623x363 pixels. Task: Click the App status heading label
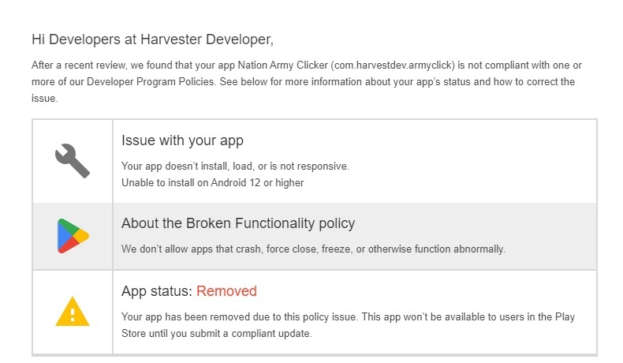click(x=157, y=291)
